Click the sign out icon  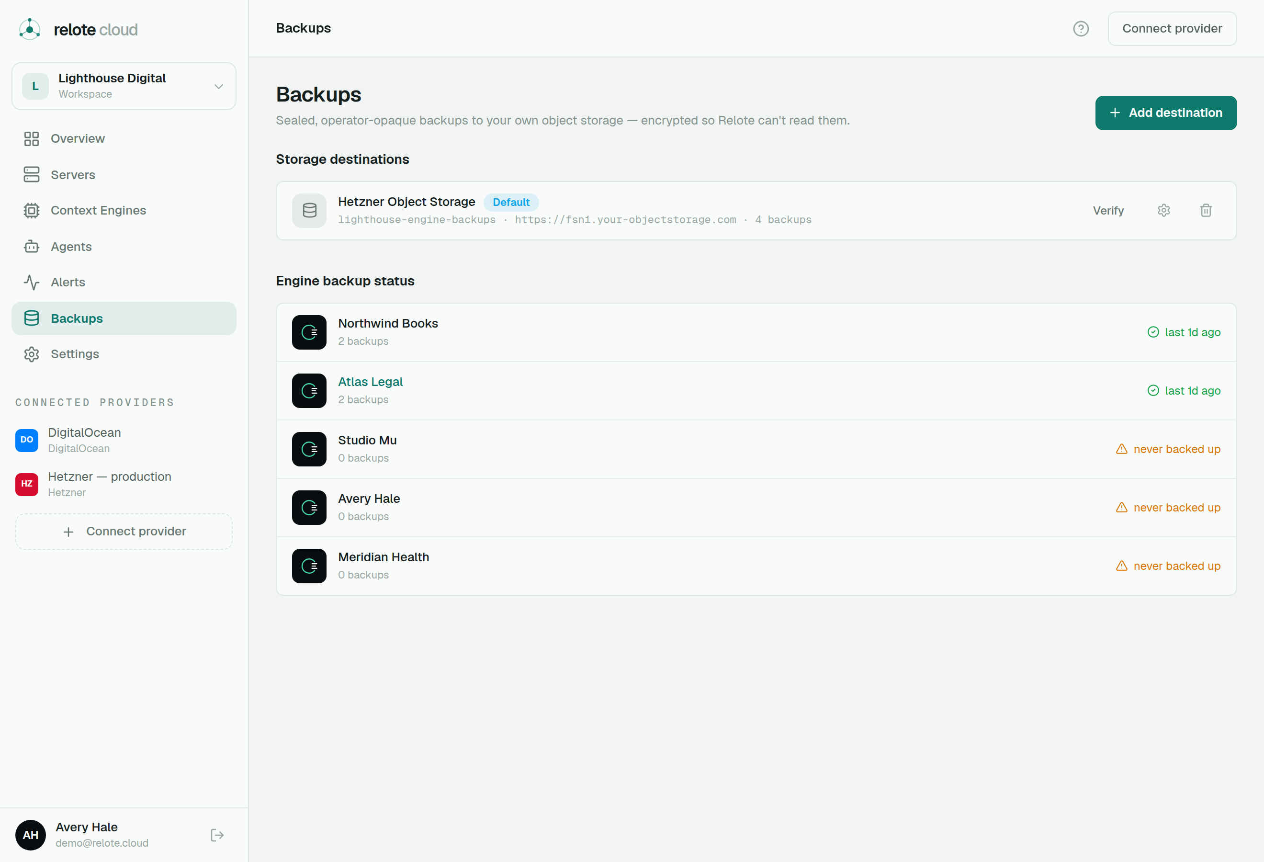tap(217, 835)
